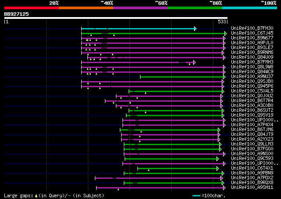Click the cyan ~100% identity legend segment
281x199 pixels.
tap(250, 8)
